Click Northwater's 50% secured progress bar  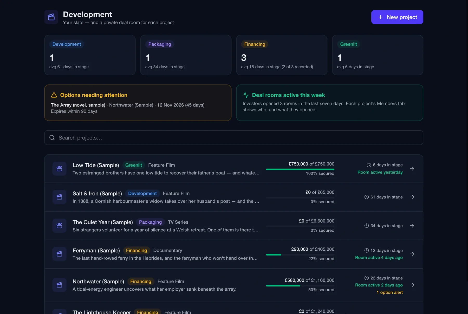click(x=300, y=286)
